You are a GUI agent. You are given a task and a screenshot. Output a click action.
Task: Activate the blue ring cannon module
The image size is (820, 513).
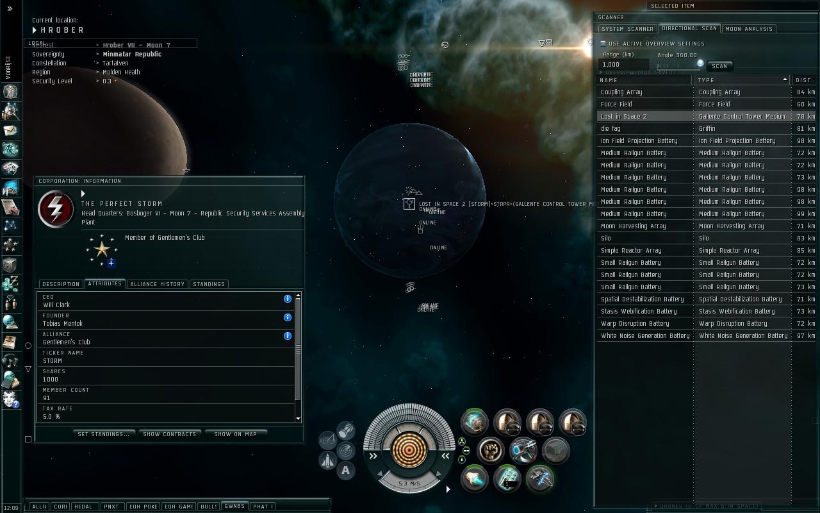point(523,451)
